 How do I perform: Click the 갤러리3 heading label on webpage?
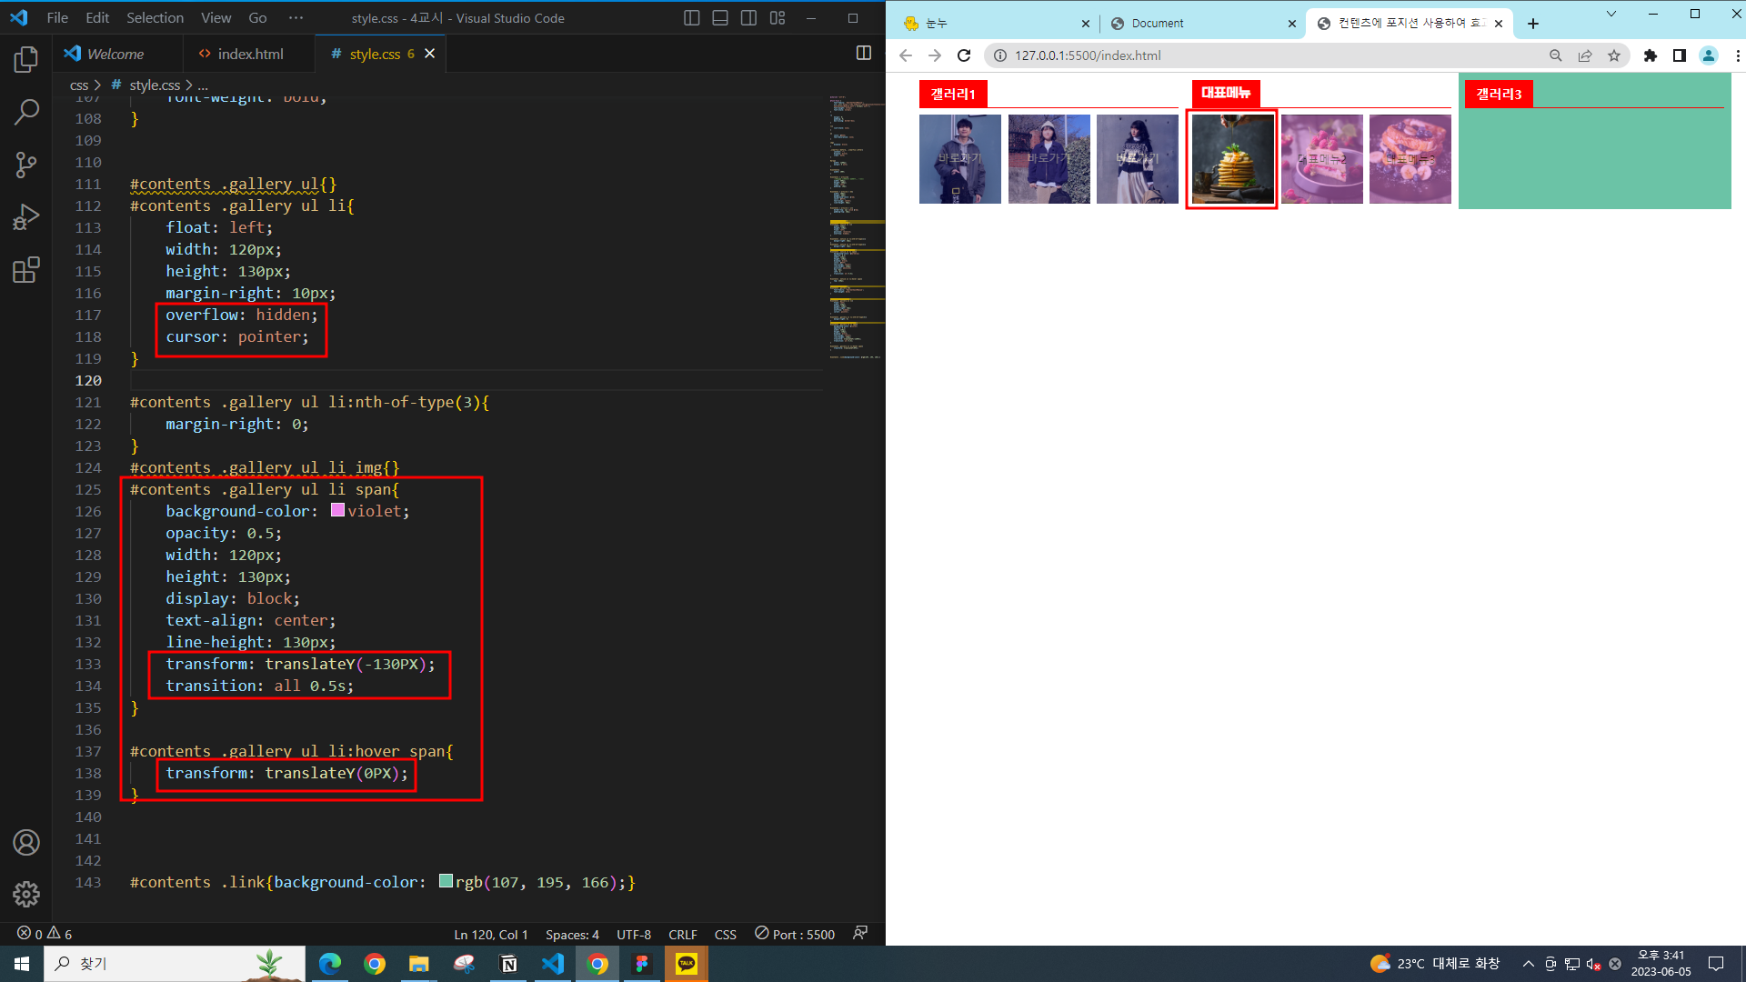click(1498, 94)
